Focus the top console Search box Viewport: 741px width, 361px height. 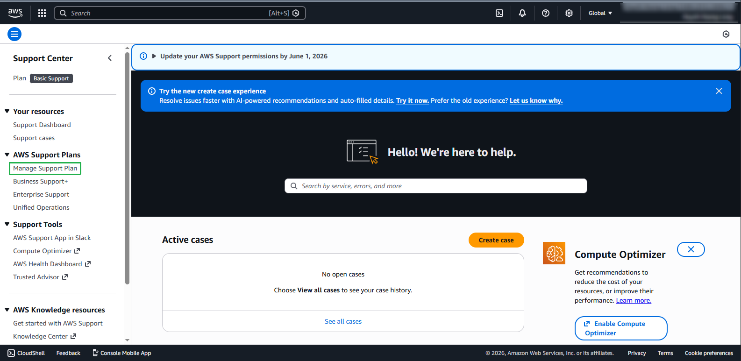[180, 13]
